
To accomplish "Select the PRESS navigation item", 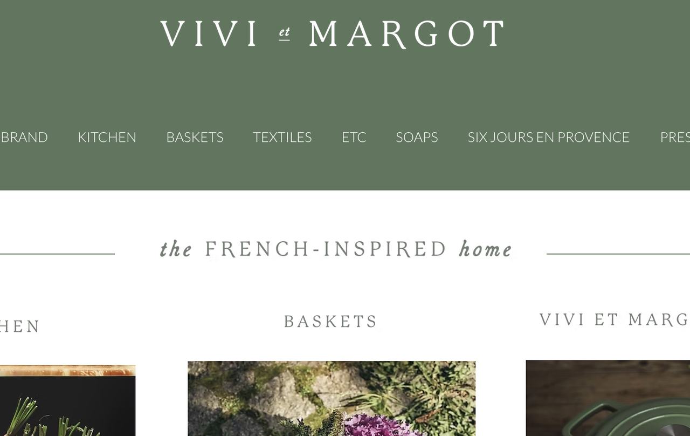I will 675,137.
